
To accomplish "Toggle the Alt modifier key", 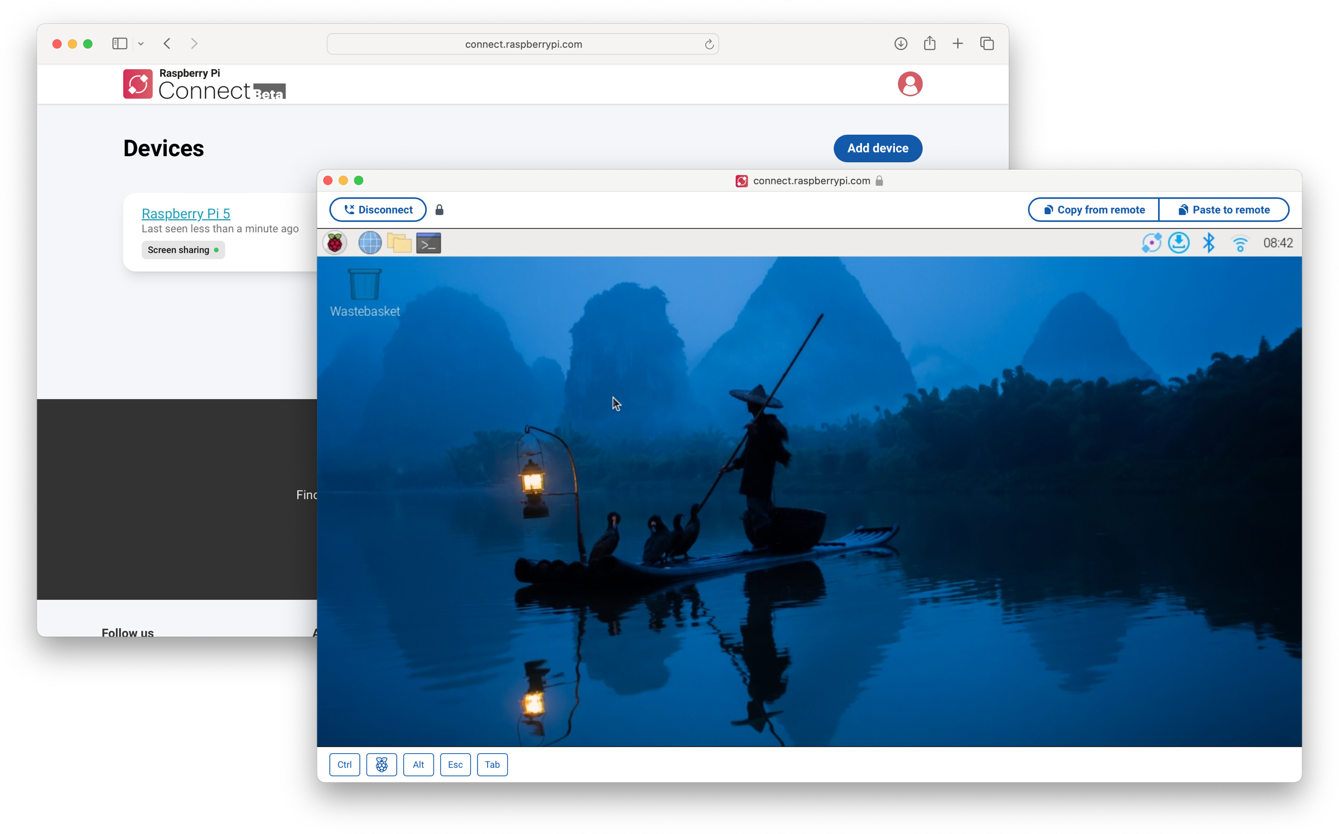I will 418,764.
